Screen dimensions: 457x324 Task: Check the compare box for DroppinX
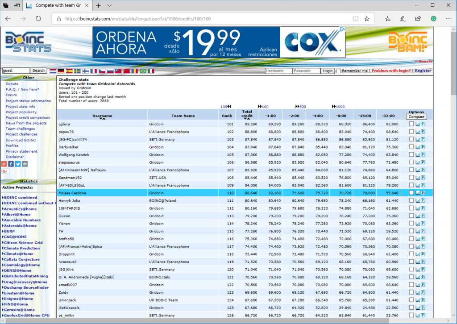(x=411, y=254)
